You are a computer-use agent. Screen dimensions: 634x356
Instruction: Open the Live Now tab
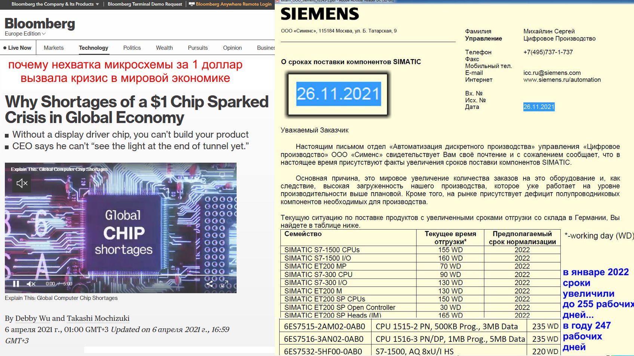(18, 48)
